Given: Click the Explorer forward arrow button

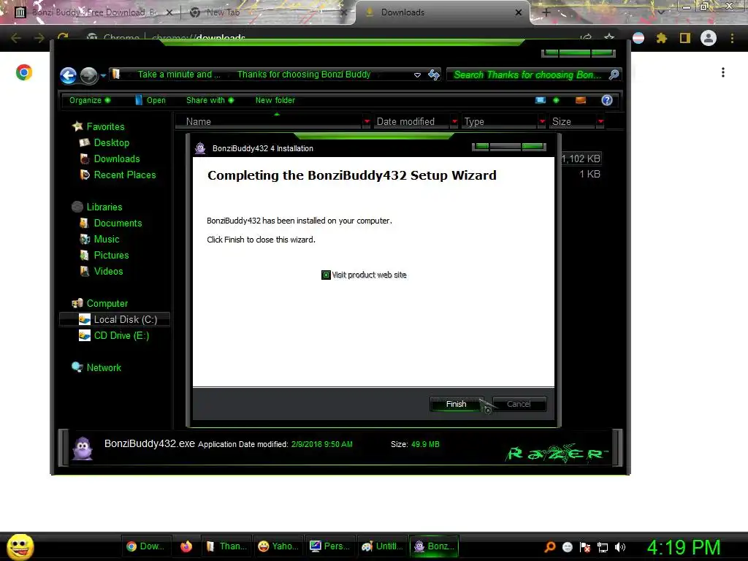Looking at the screenshot, I should click(x=88, y=75).
